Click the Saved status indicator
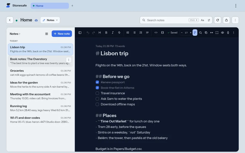245x153 pixels. coord(172,33)
